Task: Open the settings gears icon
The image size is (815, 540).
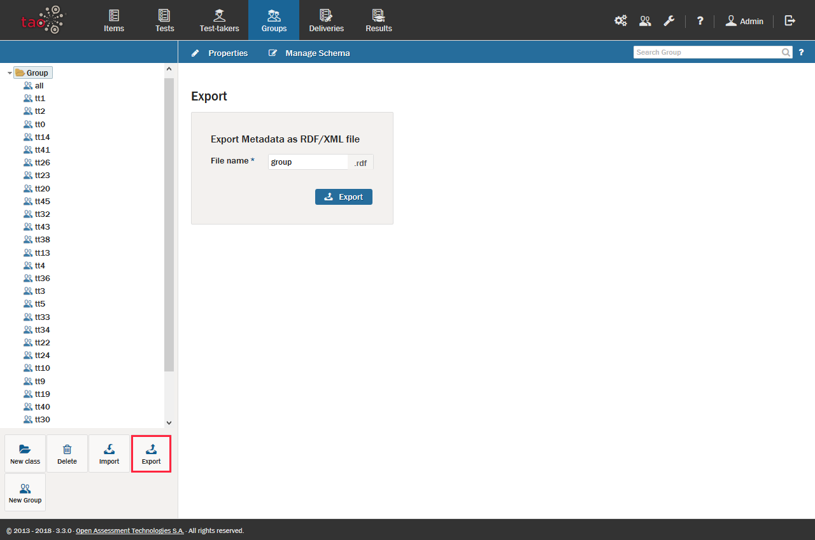Action: (620, 21)
